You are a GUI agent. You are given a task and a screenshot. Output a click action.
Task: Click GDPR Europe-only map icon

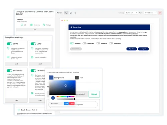point(8,57)
